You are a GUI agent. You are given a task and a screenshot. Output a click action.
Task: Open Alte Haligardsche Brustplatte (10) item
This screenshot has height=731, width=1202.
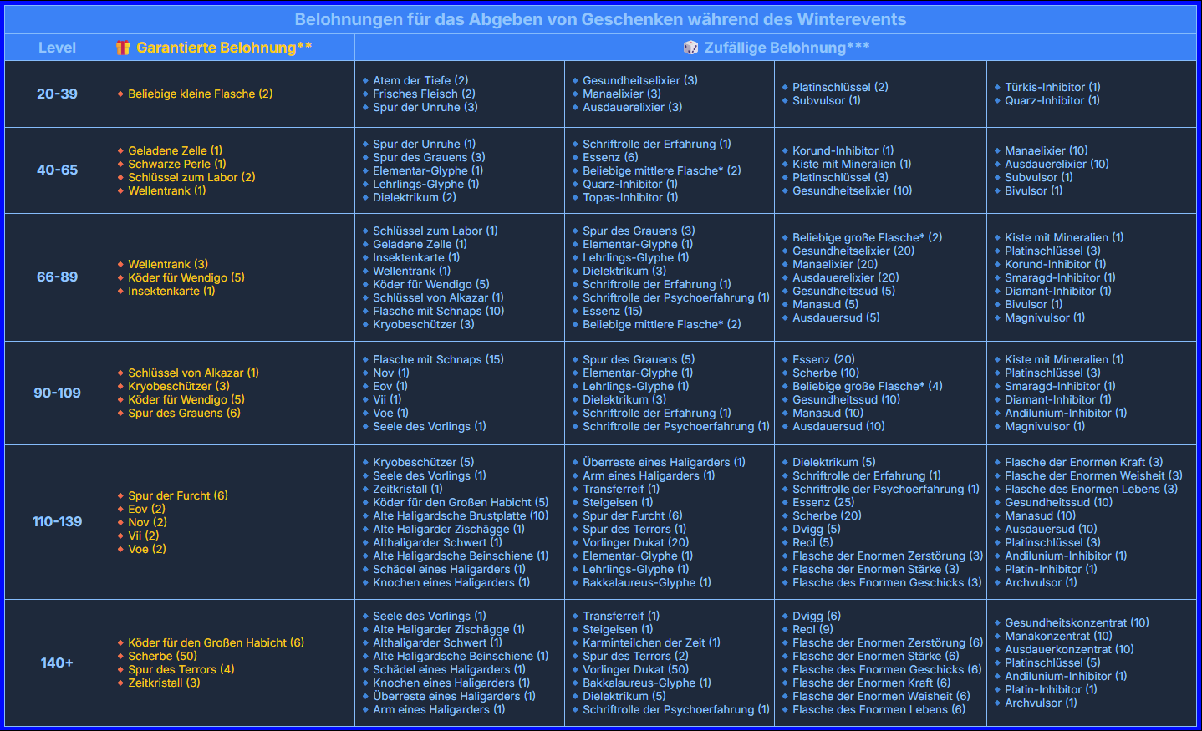click(461, 515)
